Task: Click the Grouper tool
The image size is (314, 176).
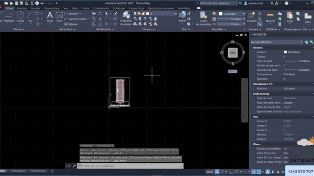Action: coord(252,17)
